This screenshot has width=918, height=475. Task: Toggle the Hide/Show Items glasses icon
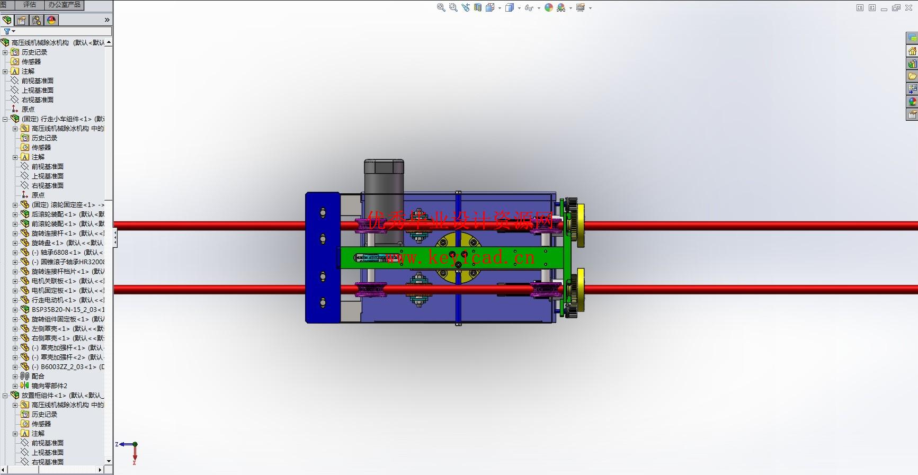tap(529, 7)
